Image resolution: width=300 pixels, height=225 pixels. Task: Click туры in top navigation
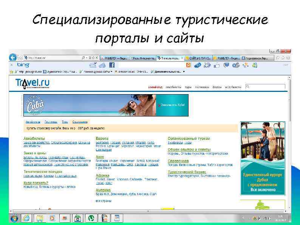pyautogui.click(x=188, y=87)
